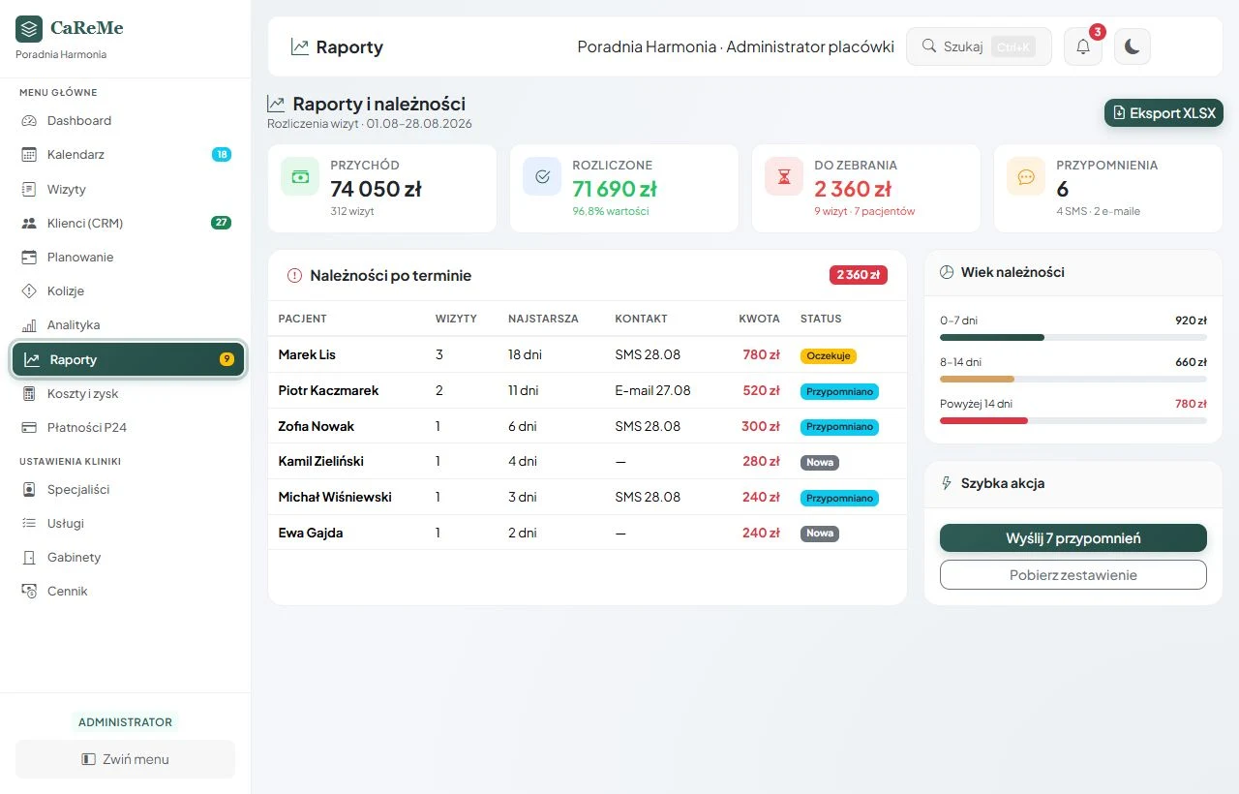
Task: Collapse sidebar with Zwiń menu
Action: tap(125, 759)
